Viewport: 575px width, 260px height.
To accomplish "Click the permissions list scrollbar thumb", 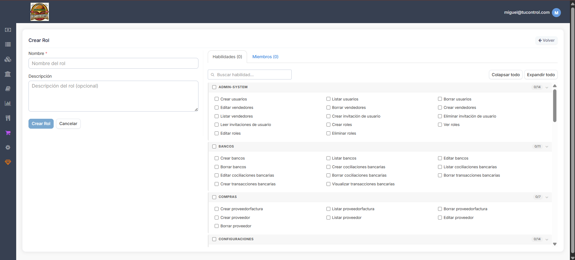I will click(x=555, y=106).
